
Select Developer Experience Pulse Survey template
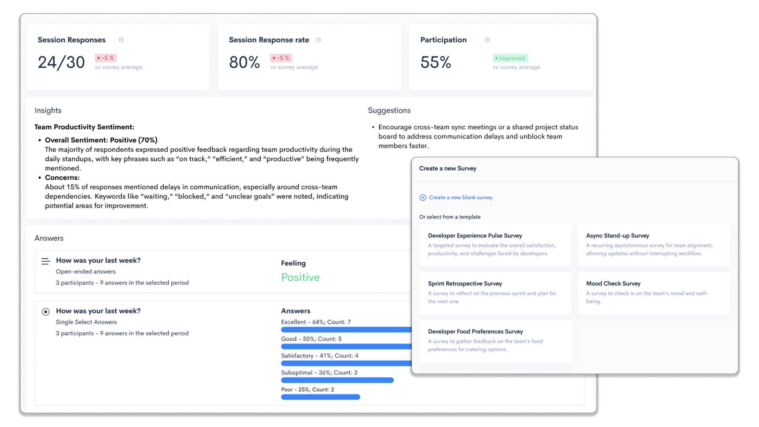pyautogui.click(x=495, y=245)
